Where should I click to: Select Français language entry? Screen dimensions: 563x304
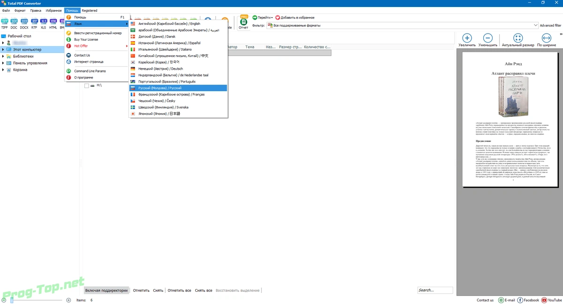(x=178, y=94)
